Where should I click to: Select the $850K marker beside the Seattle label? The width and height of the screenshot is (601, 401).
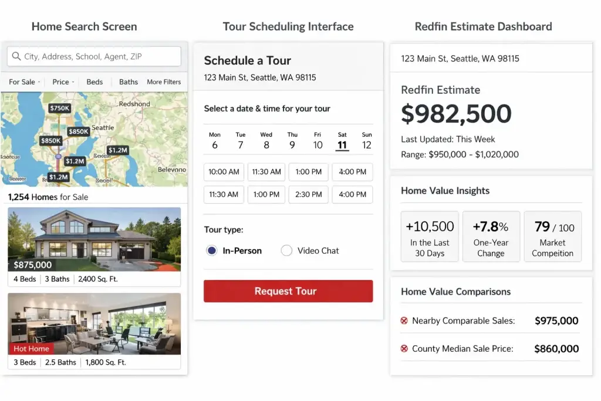tap(78, 132)
